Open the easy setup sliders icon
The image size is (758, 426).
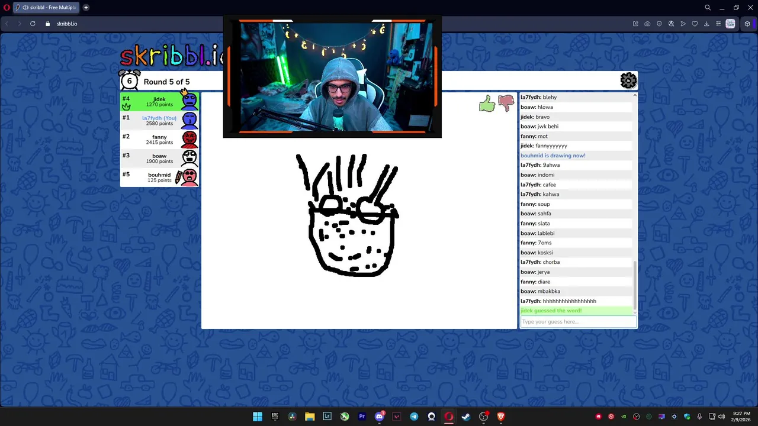point(718,24)
